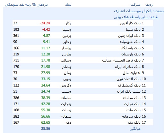This screenshot has height=133, width=166.
Task: Click the return value 21.98
Action: pos(46,67)
